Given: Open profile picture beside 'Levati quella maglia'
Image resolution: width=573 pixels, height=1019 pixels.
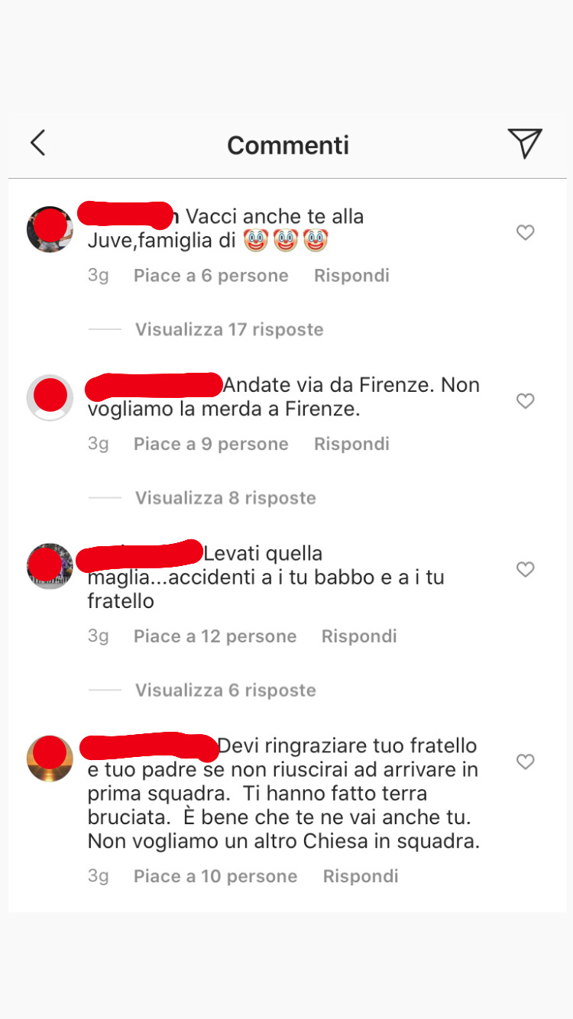Looking at the screenshot, I should (50, 566).
